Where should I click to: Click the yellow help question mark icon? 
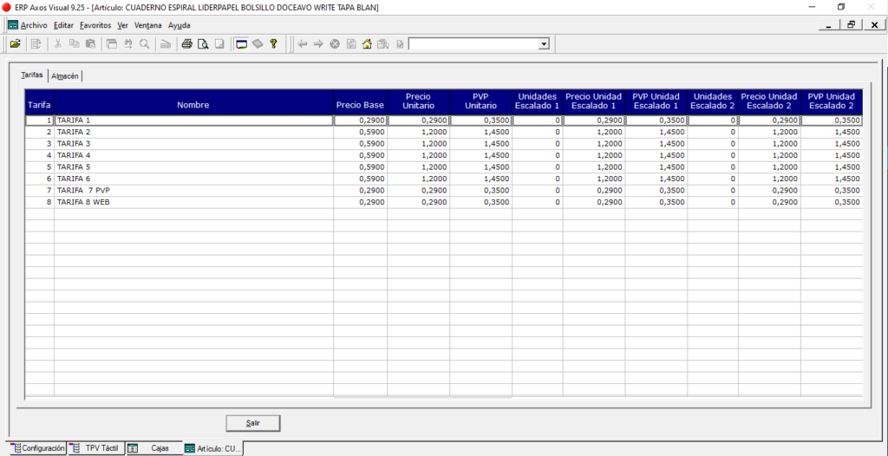click(x=273, y=43)
